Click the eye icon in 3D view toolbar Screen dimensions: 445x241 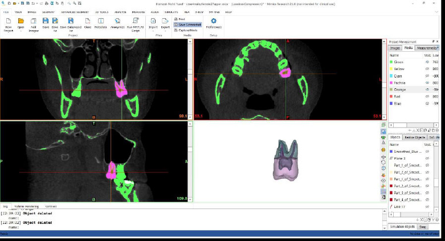click(x=383, y=181)
